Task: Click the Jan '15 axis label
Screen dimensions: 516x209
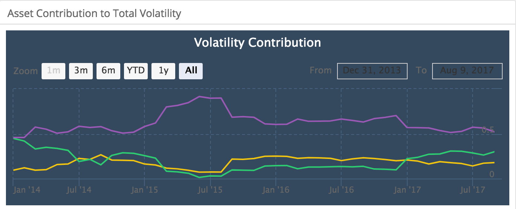Action: click(145, 190)
